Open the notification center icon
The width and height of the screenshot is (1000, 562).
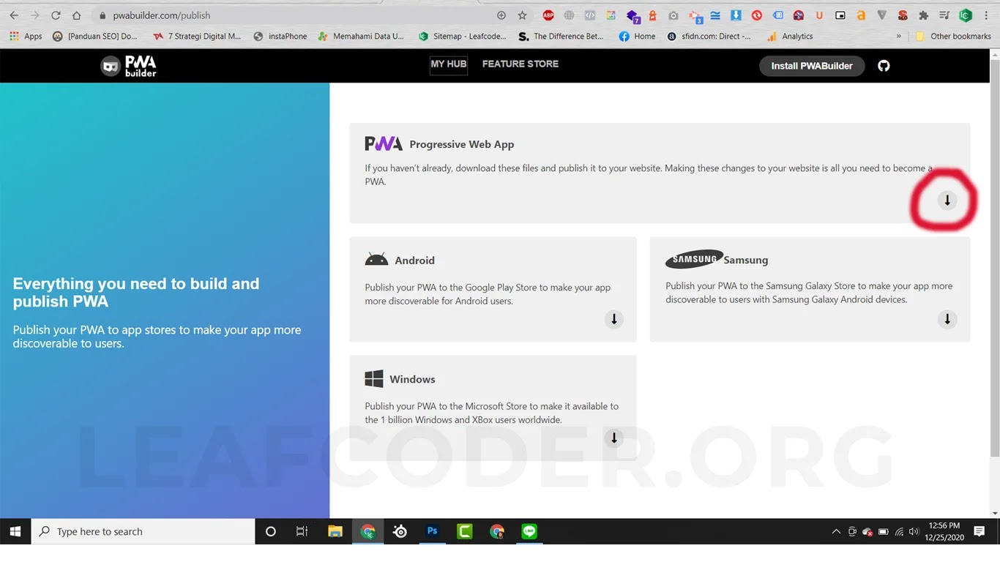coord(980,531)
